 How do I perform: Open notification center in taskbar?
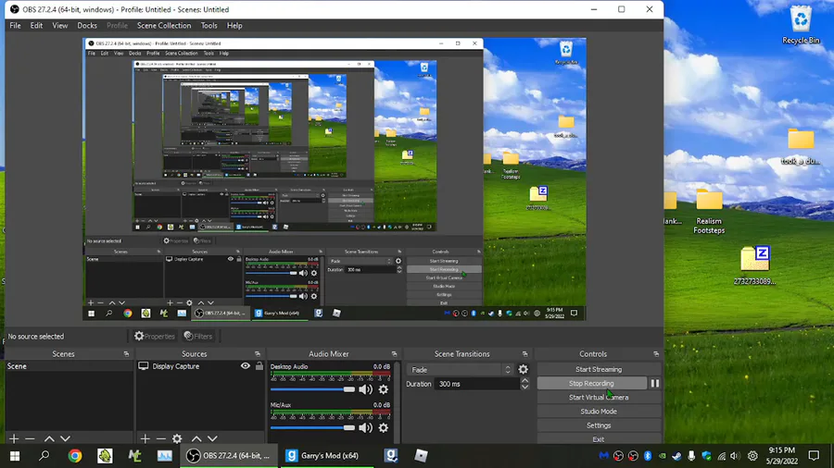click(814, 456)
